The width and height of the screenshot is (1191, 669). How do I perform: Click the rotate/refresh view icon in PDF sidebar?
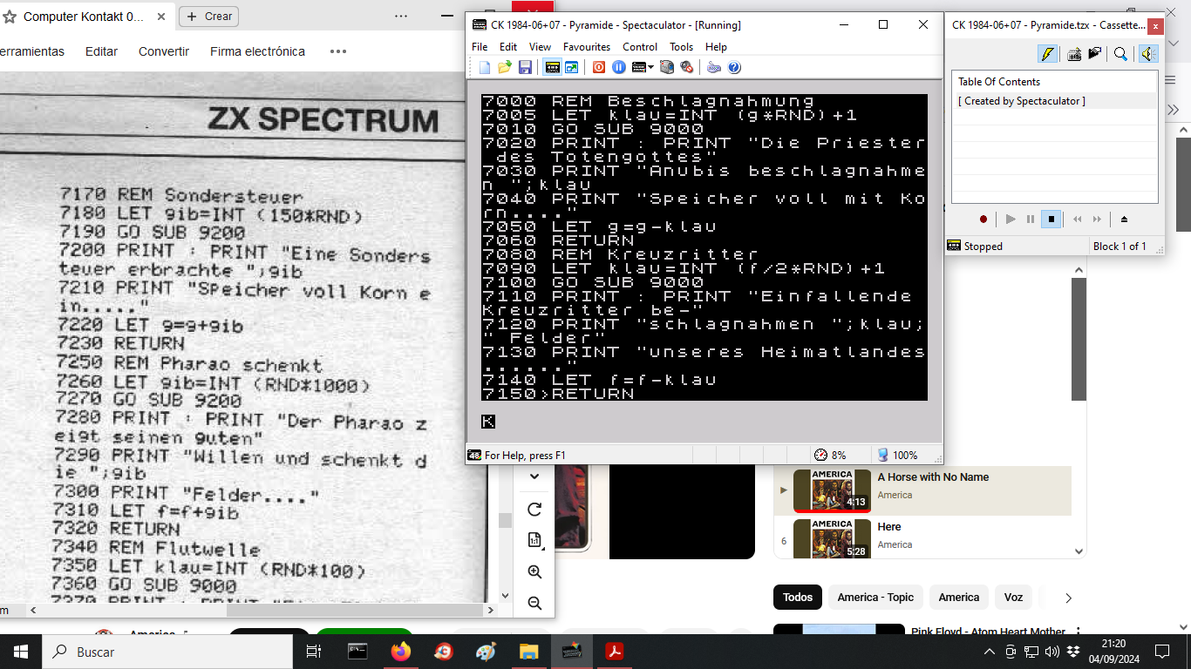(x=534, y=510)
